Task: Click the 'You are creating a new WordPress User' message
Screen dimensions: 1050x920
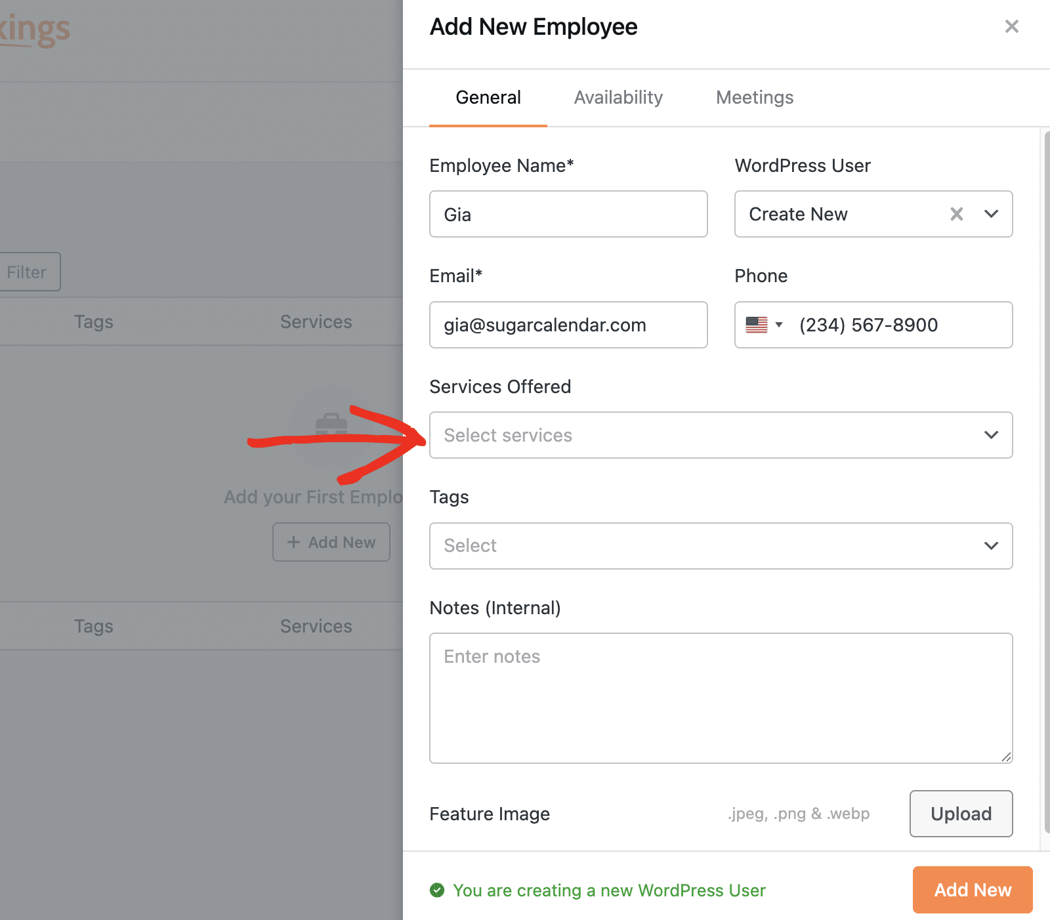Action: point(609,890)
